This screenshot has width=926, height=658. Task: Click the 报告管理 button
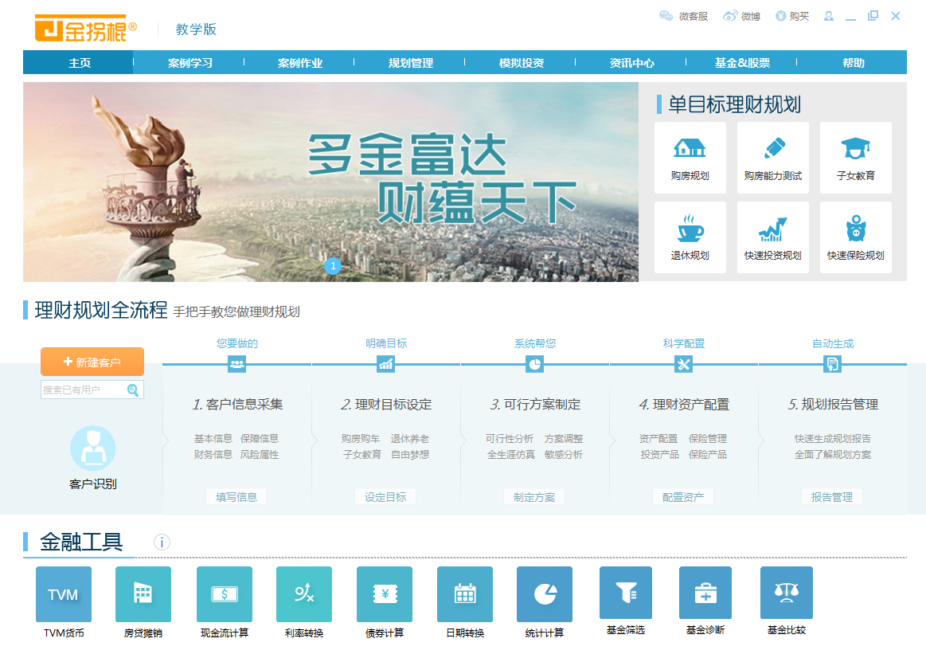[832, 497]
